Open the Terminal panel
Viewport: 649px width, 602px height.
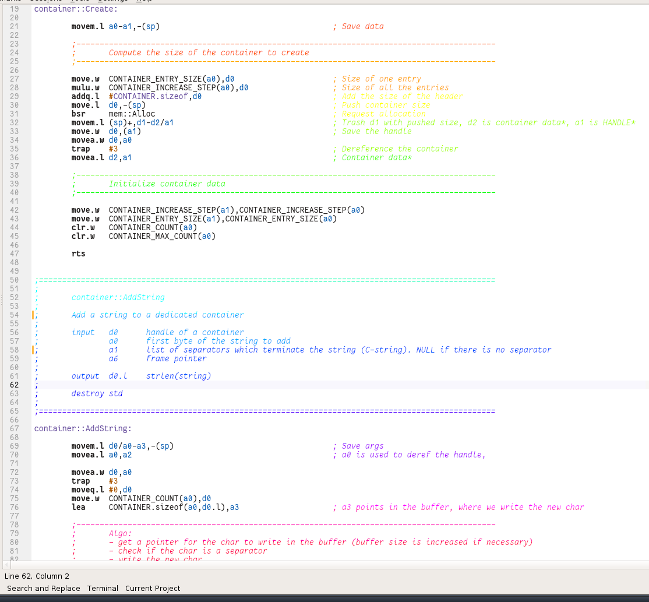[103, 588]
